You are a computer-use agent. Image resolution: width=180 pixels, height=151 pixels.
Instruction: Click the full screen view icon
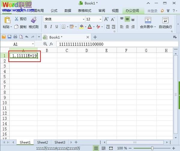111,148
